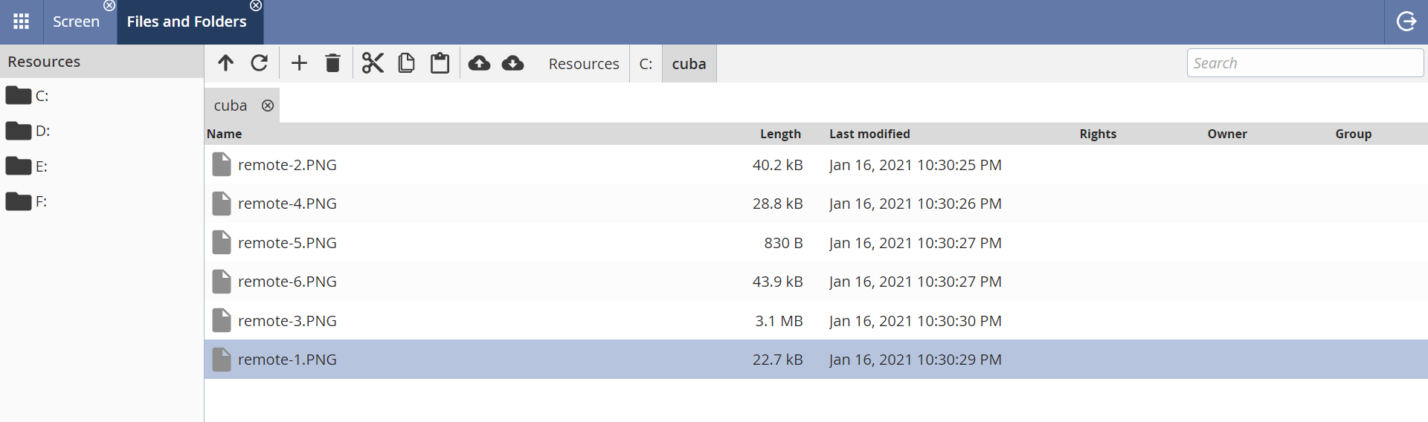Close the cuba folder tab
This screenshot has width=1428, height=422.
point(268,105)
